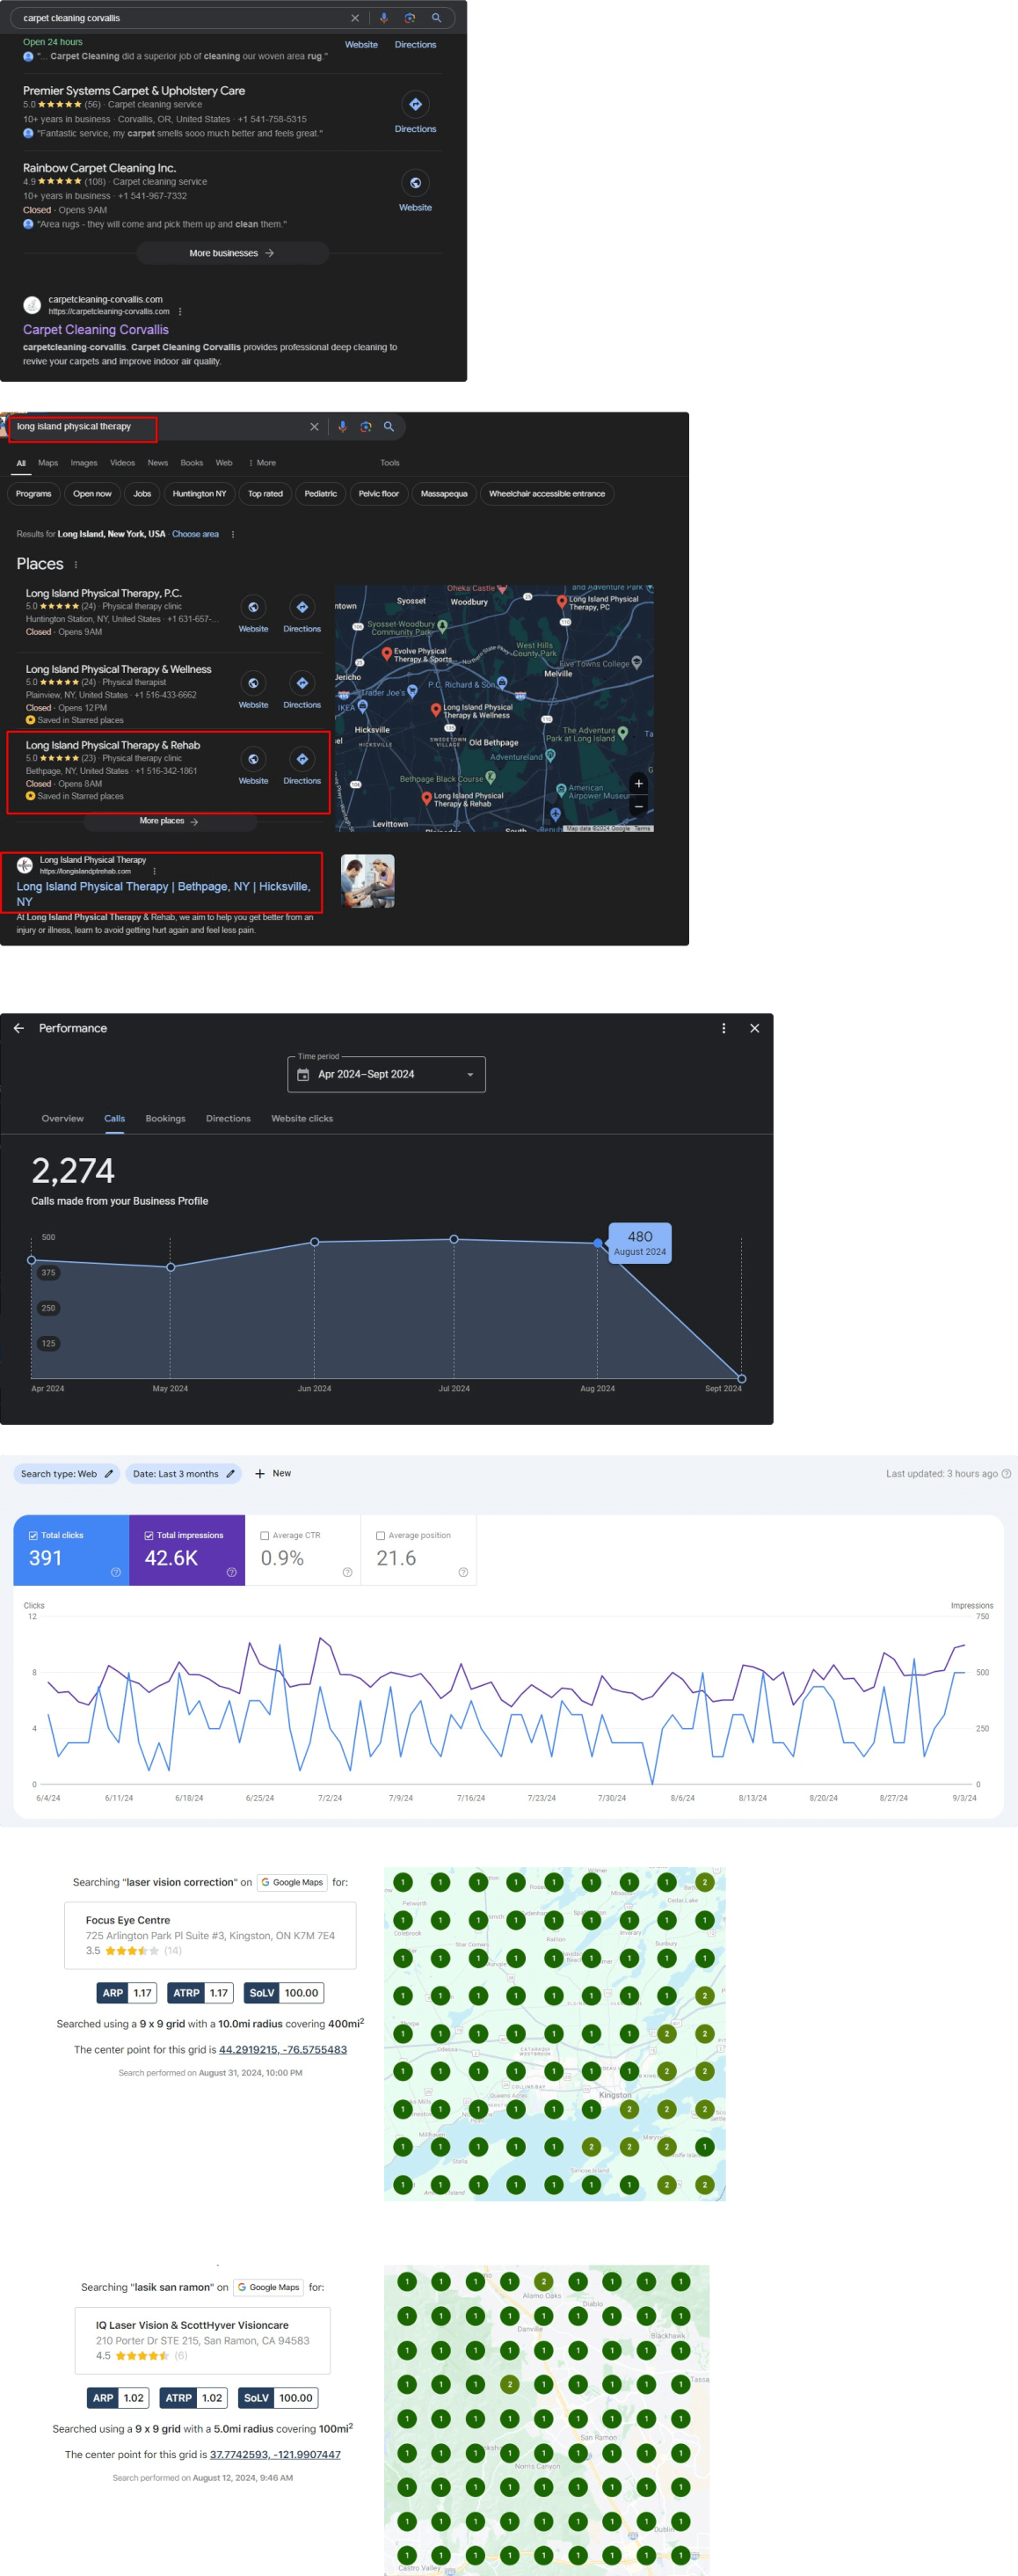
Task: Click More places button
Action: 169,821
